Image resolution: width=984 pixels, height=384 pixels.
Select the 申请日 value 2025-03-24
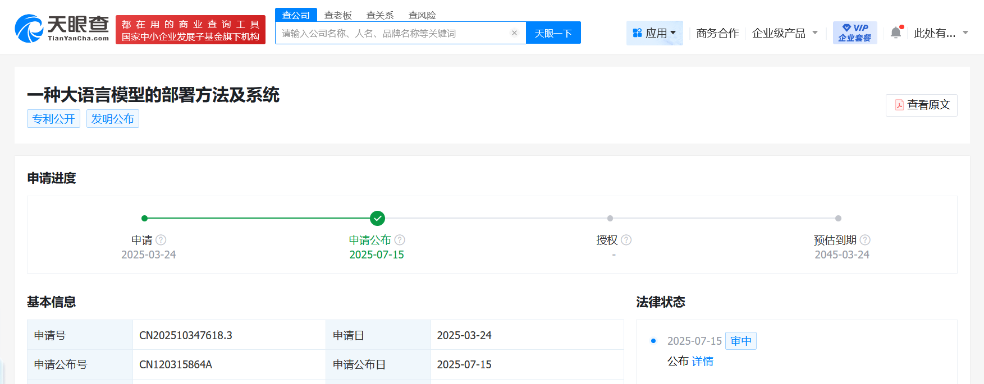(x=464, y=335)
